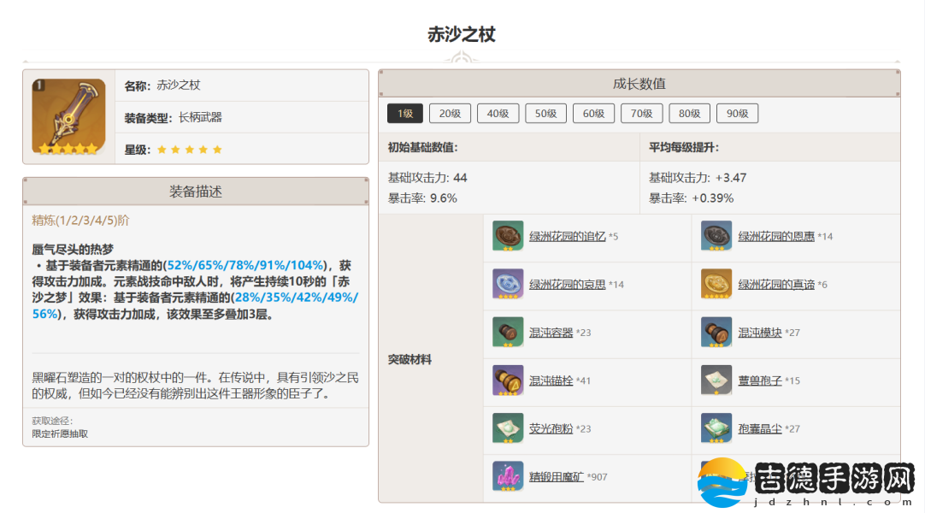Click the 绿洲花园的恩惠 material icon
This screenshot has width=925, height=513.
[716, 236]
